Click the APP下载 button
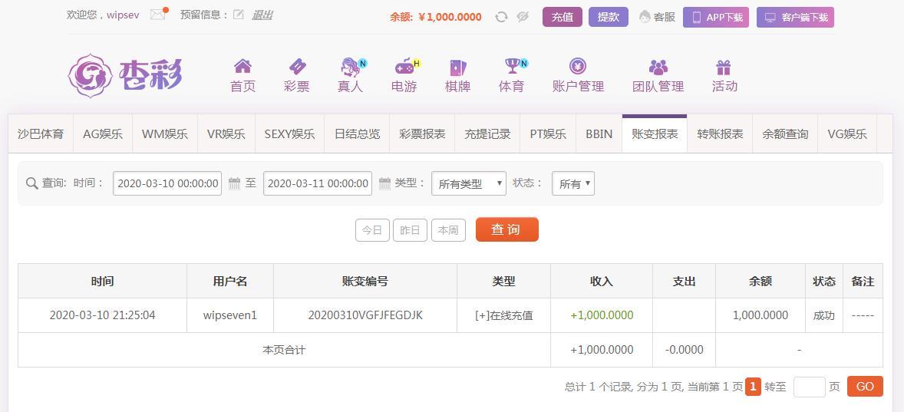The height and width of the screenshot is (412, 904). click(x=715, y=18)
